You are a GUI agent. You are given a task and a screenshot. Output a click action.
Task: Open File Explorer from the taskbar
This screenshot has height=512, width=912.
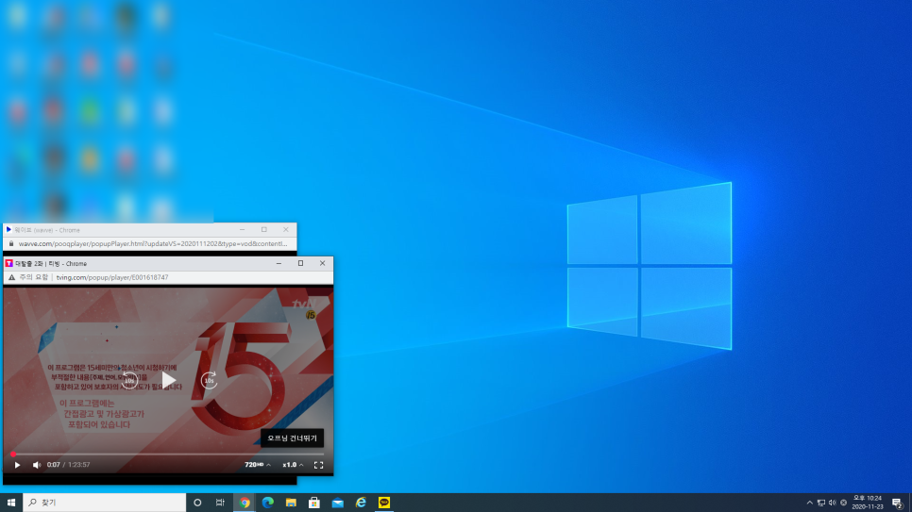coord(291,503)
